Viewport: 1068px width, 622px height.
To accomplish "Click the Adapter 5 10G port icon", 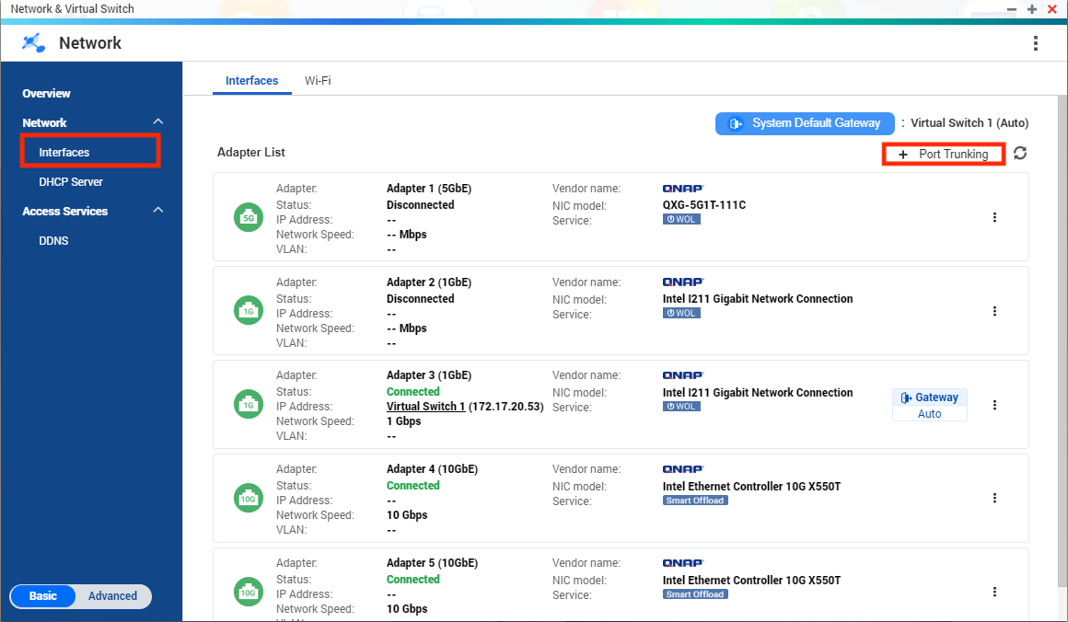I will (249, 592).
